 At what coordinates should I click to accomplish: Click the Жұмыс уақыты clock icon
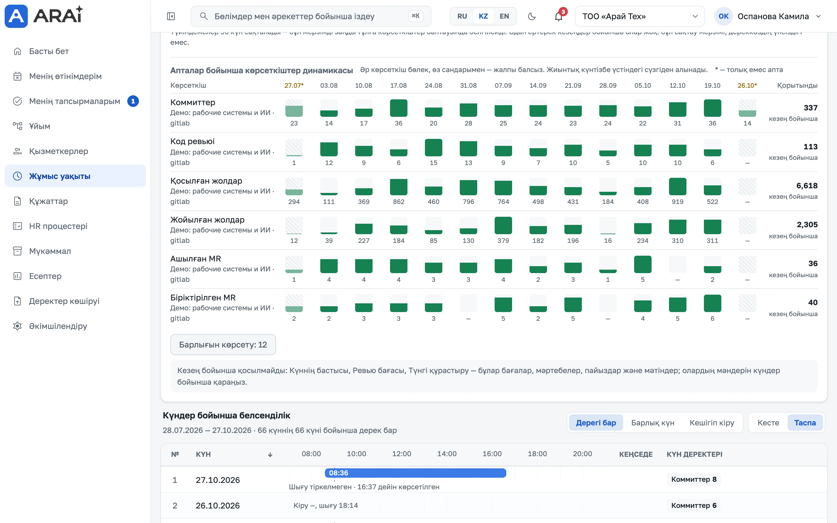pos(17,176)
